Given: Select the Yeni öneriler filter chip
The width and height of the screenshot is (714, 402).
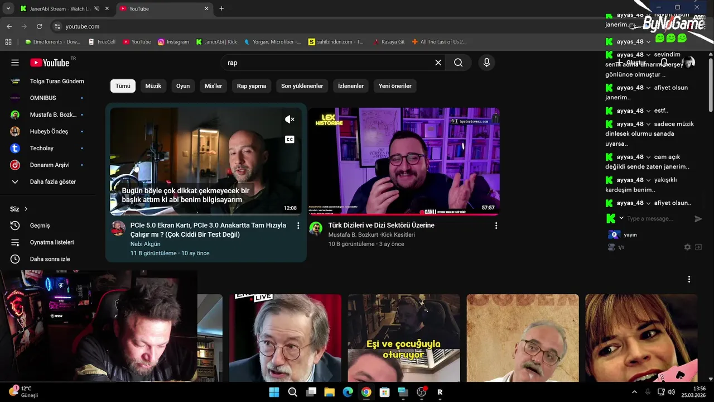Looking at the screenshot, I should point(395,86).
